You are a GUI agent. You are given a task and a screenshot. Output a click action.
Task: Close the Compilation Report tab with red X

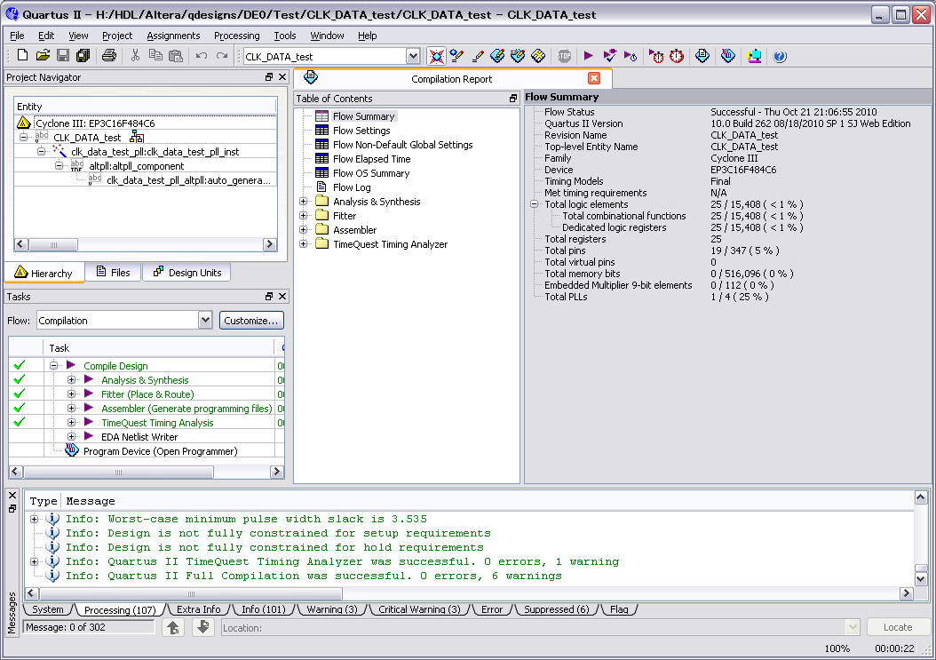[x=594, y=78]
